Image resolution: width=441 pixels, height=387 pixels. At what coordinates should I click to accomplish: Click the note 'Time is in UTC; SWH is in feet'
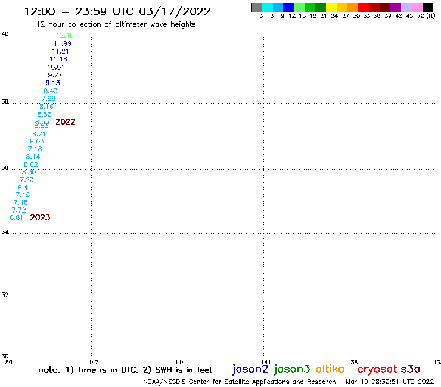[125, 370]
